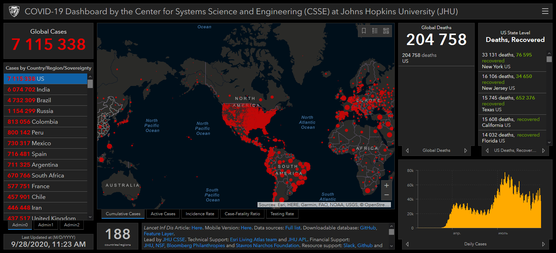Viewport: 556px width, 253px height.
Task: Click the New York US deaths entry
Action: [x=512, y=61]
